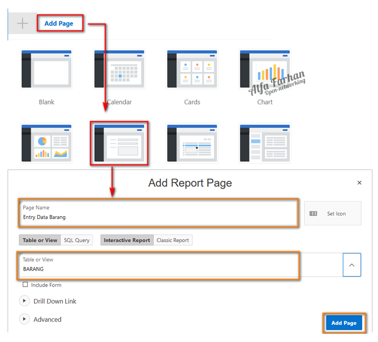Click the Page Name input field
This screenshot has width=378, height=342.
tap(158, 213)
